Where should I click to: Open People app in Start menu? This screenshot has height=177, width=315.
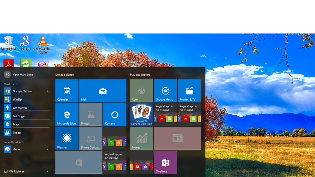pyautogui.click(x=26, y=133)
